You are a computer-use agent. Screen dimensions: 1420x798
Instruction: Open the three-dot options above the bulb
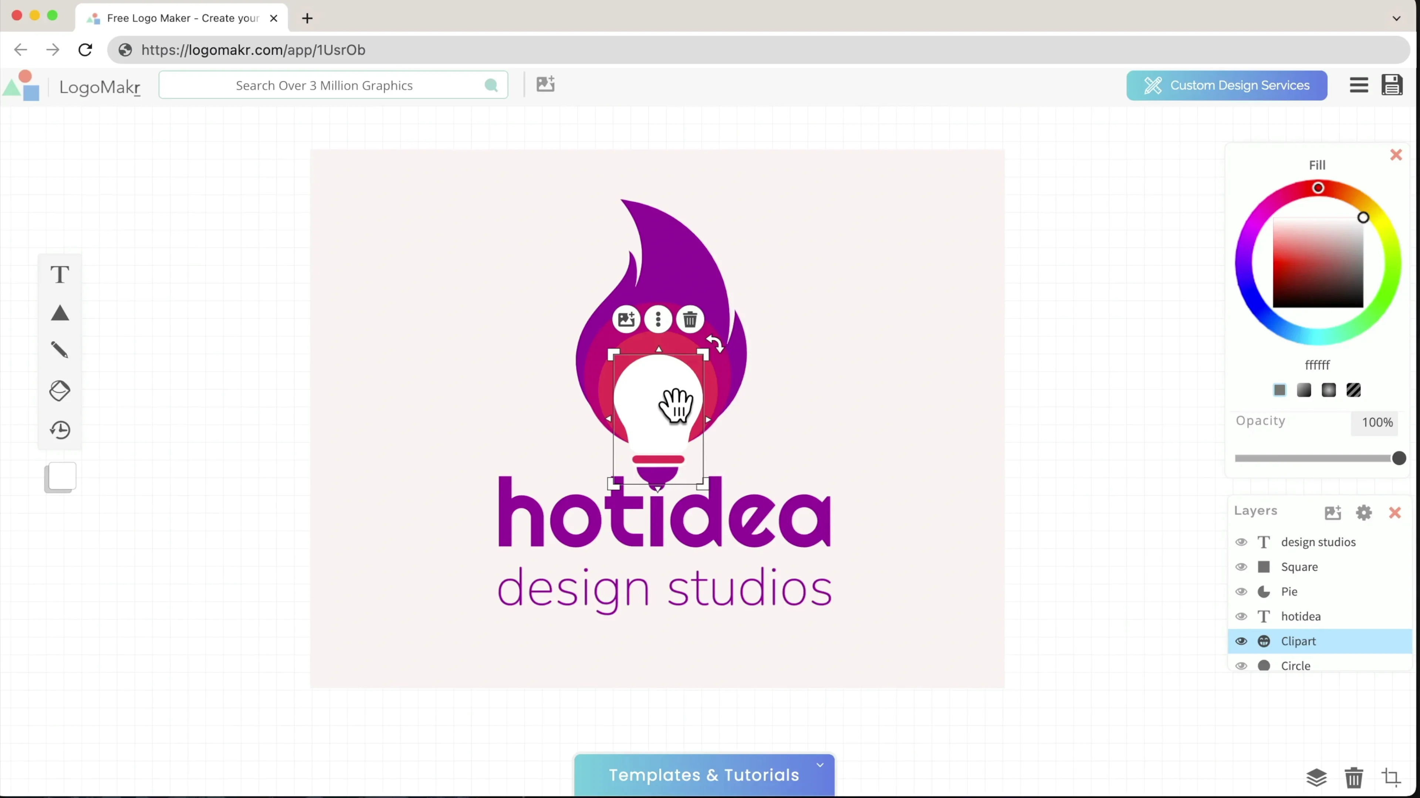[658, 320]
